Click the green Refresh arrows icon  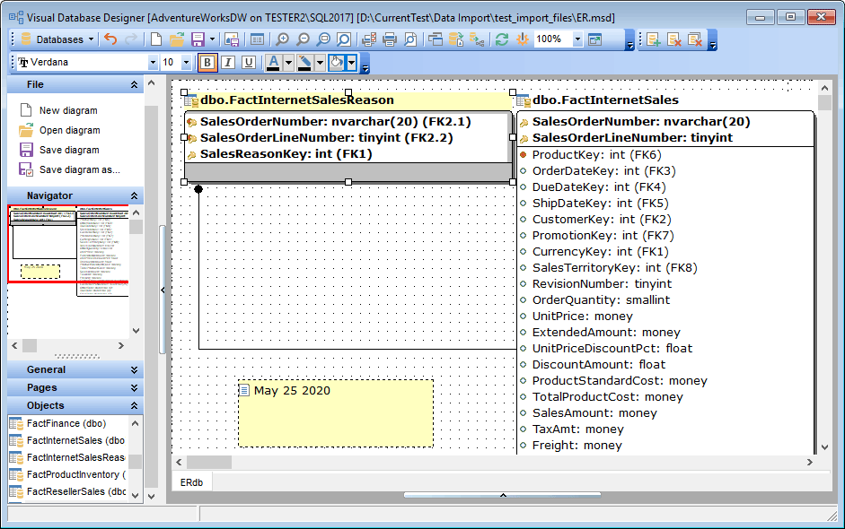(x=502, y=39)
